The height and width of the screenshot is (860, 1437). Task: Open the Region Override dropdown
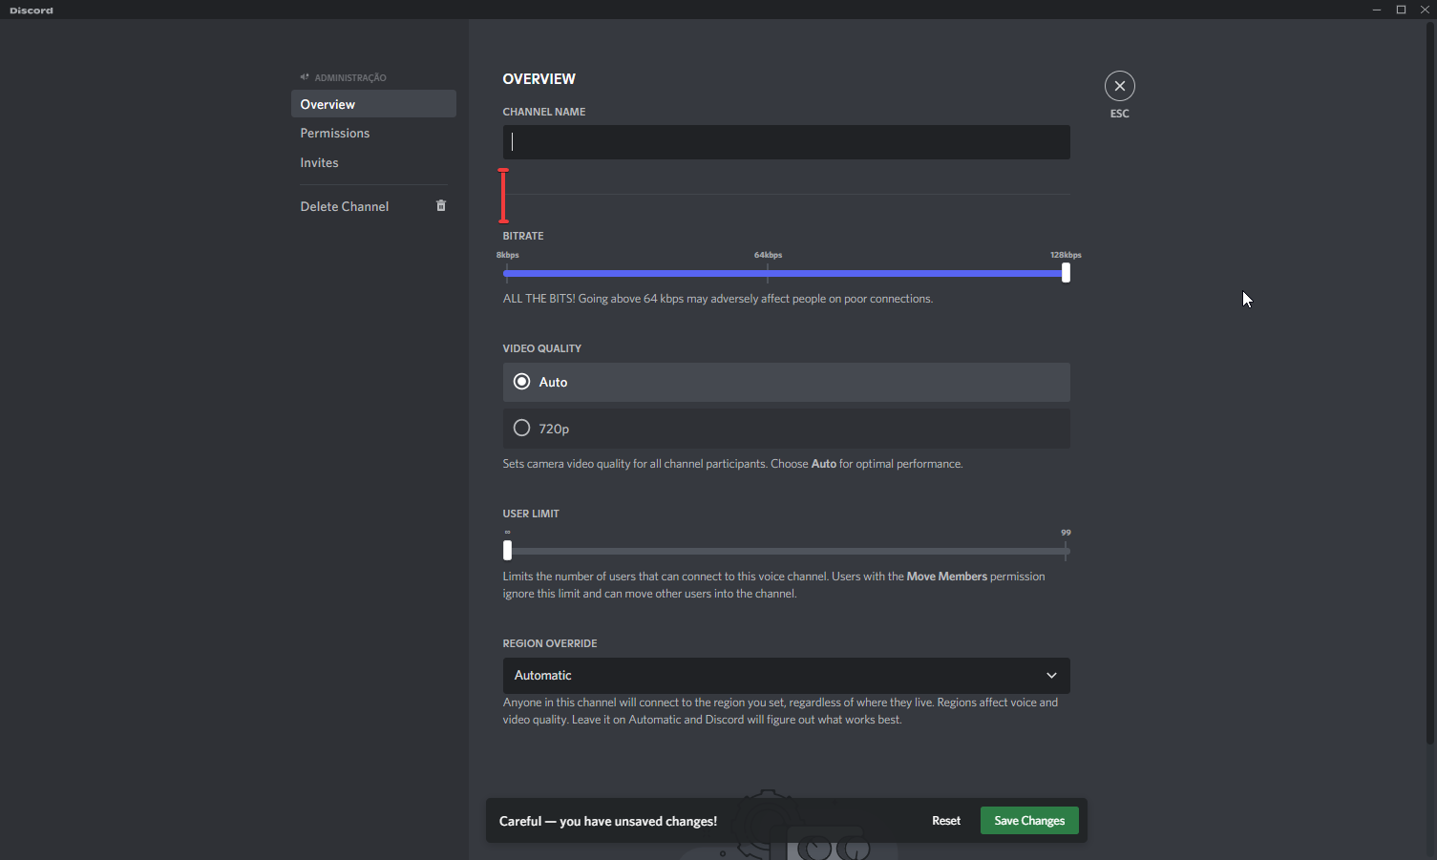(x=786, y=675)
